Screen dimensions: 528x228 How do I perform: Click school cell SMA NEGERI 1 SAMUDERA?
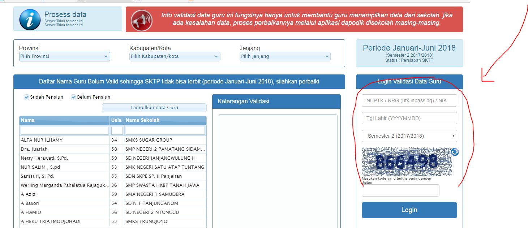coord(165,194)
